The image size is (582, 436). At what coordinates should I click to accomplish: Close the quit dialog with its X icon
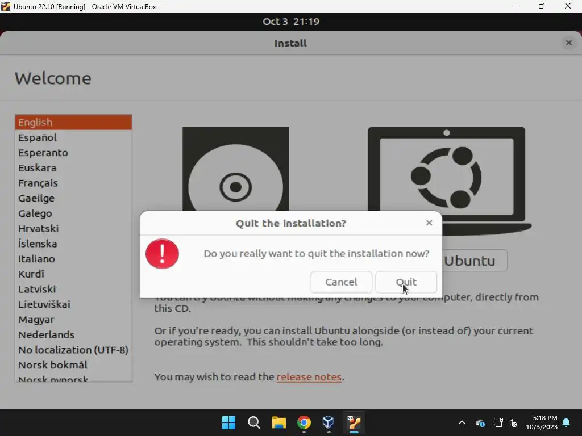click(x=429, y=223)
